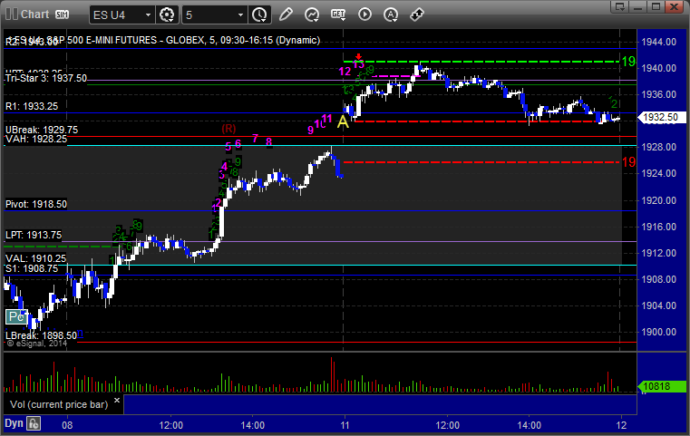The image size is (690, 436).
Task: Click the VAL: 1910.25 label
Action: point(35,258)
